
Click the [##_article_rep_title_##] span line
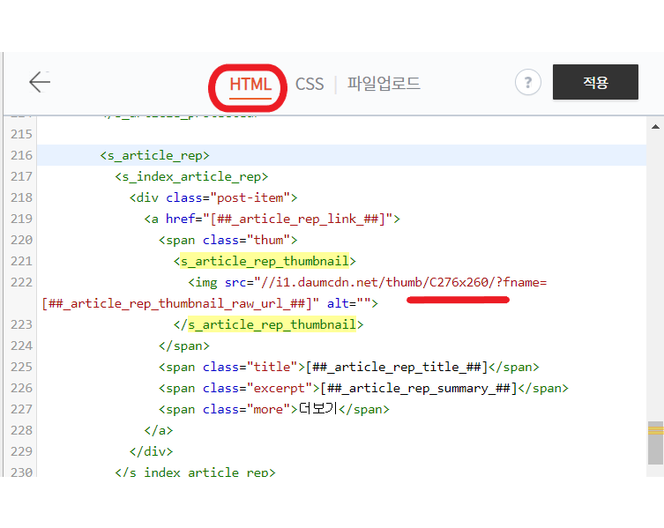tap(349, 367)
